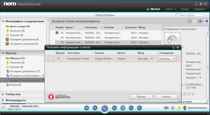Toggle repeat playback mode
210x115 pixels.
click(131, 108)
